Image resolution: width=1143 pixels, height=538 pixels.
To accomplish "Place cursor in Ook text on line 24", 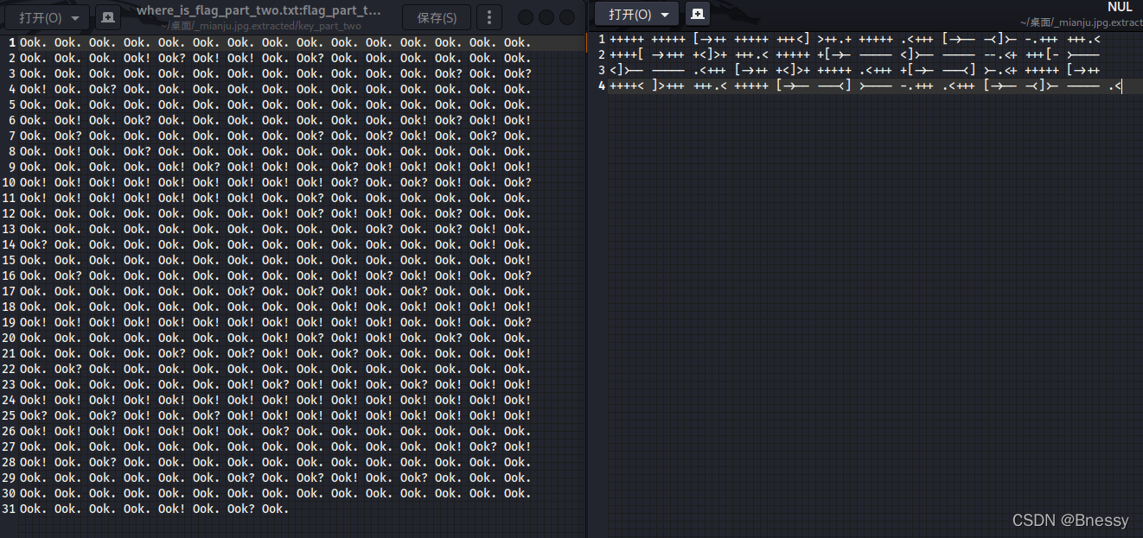I will tap(275, 400).
